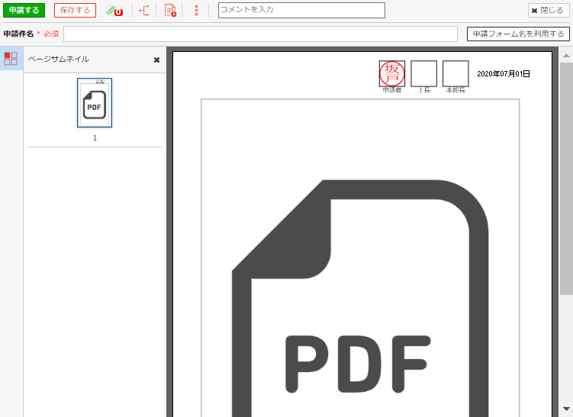Viewport: 573px width, 417px height.
Task: Close the ページサムネイル panel with X
Action: 156,60
